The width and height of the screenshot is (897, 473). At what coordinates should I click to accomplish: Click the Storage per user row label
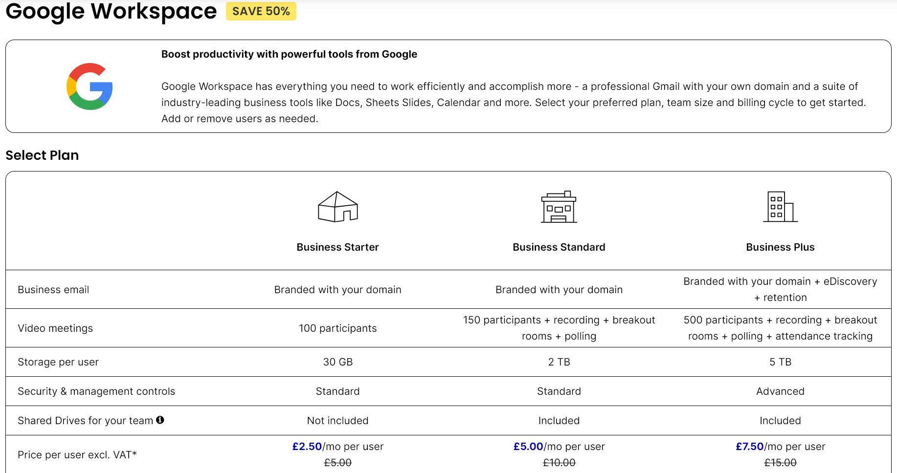(x=58, y=362)
